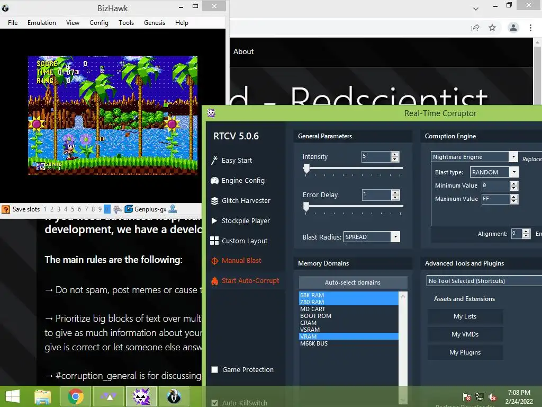Click BizHawk question block status icon

pyautogui.click(x=6, y=209)
